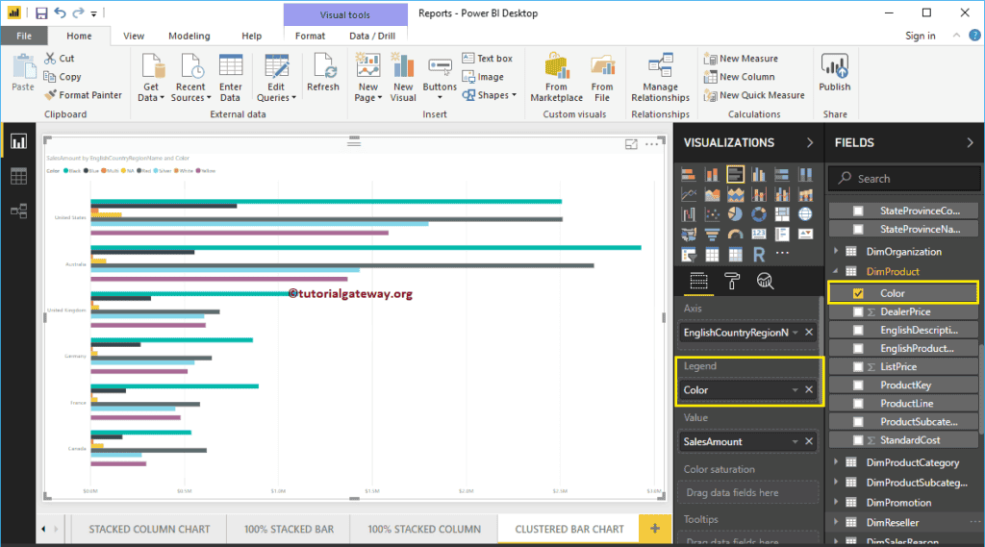Choose the R script visual
The width and height of the screenshot is (985, 547).
click(x=758, y=255)
